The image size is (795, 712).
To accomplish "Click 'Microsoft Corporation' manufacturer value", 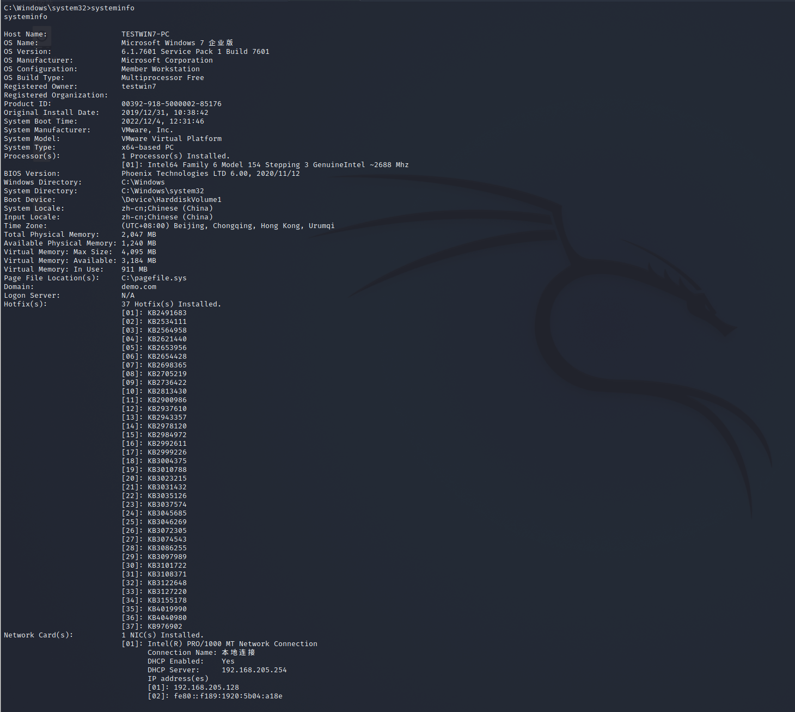I will (167, 60).
